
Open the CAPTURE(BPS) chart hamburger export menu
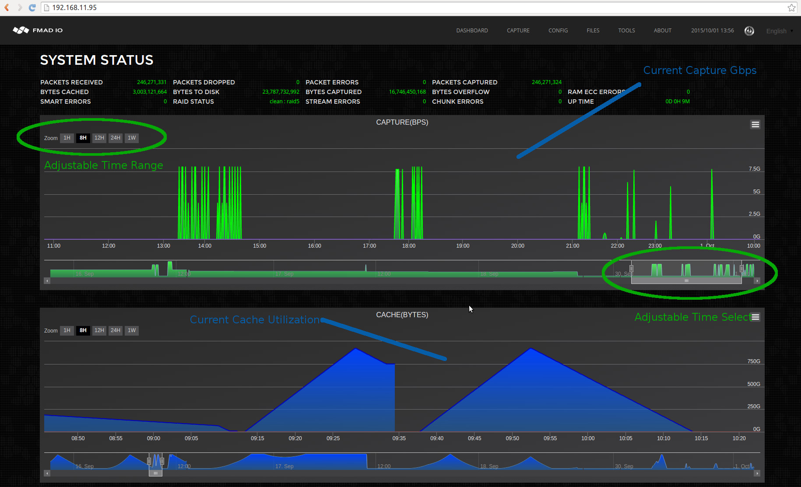[755, 124]
